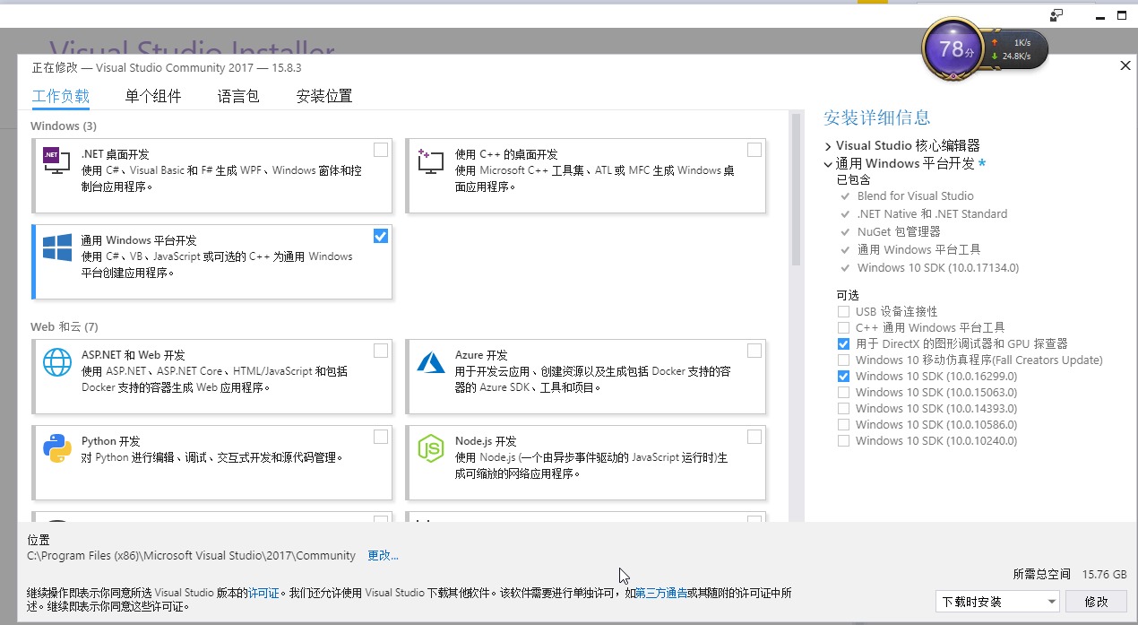Screen dimensions: 1138x625
Task: Check Windows 10 SDK (10.0.14393.0)
Action: tap(843, 409)
